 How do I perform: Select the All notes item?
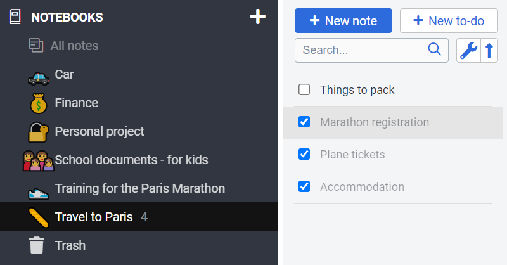[x=74, y=46]
